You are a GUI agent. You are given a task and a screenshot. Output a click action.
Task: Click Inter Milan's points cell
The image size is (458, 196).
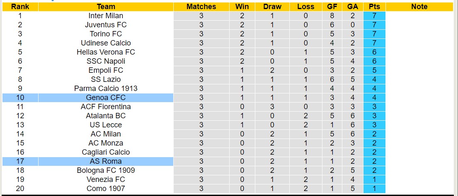tap(374, 16)
